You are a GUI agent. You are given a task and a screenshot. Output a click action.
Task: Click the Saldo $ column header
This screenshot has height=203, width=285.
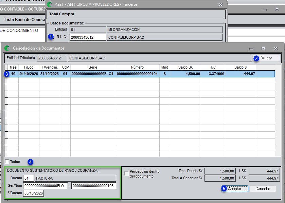click(x=241, y=67)
